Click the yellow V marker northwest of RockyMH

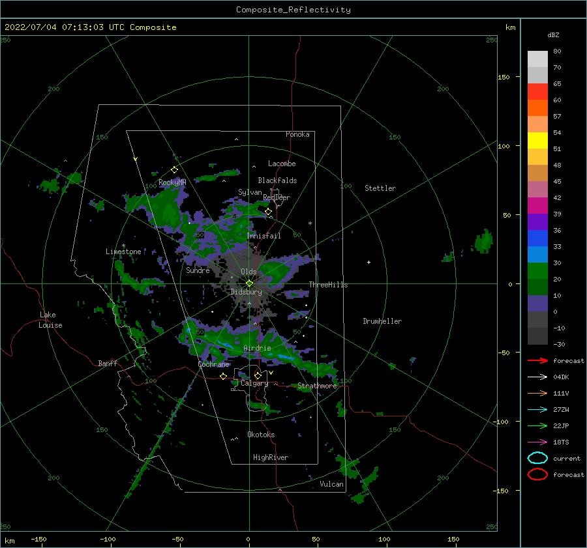[136, 159]
